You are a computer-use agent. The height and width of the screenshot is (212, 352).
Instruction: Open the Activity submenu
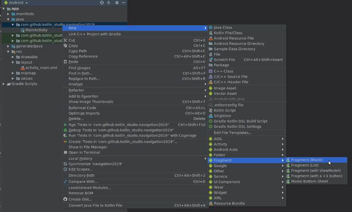coord(247,144)
